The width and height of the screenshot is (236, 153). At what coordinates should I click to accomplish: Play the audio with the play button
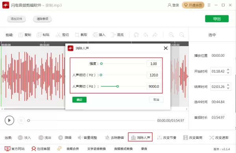click(x=9, y=120)
